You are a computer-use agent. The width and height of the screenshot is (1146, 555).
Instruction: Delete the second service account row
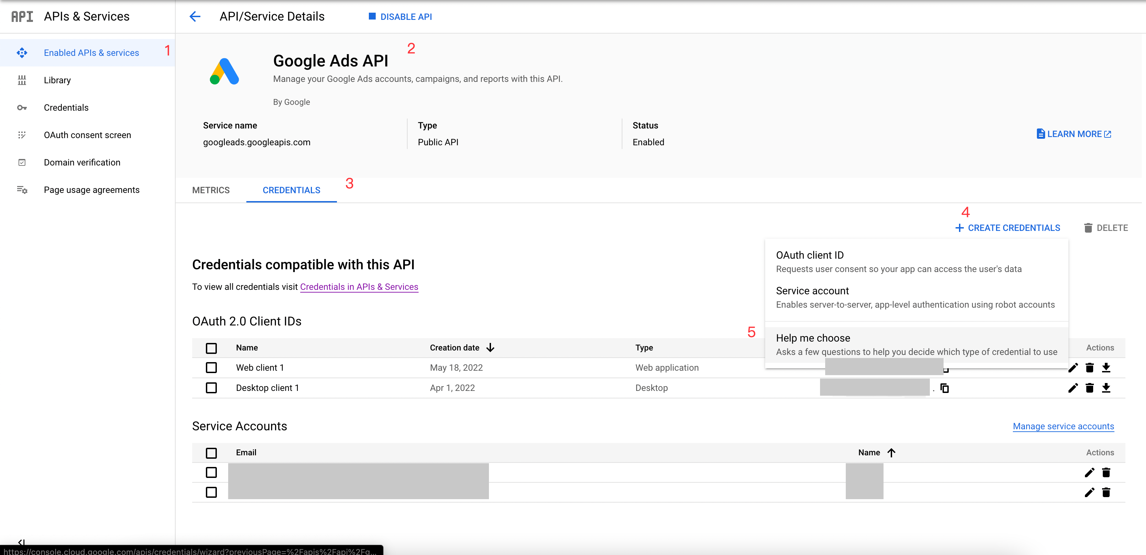point(1106,492)
